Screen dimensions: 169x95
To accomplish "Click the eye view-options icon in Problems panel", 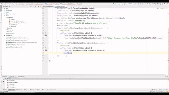I will pos(3,79).
